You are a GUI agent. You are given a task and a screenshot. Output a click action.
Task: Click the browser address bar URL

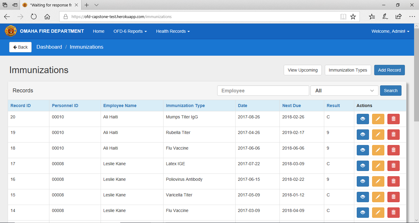pos(121,17)
